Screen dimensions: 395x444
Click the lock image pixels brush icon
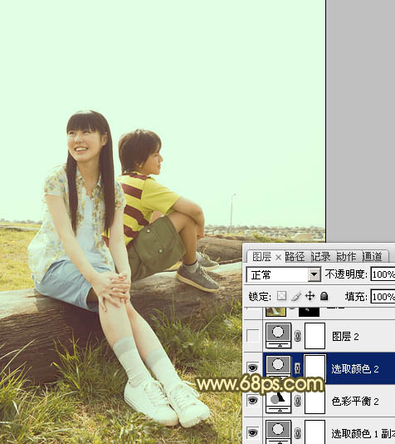coord(295,296)
